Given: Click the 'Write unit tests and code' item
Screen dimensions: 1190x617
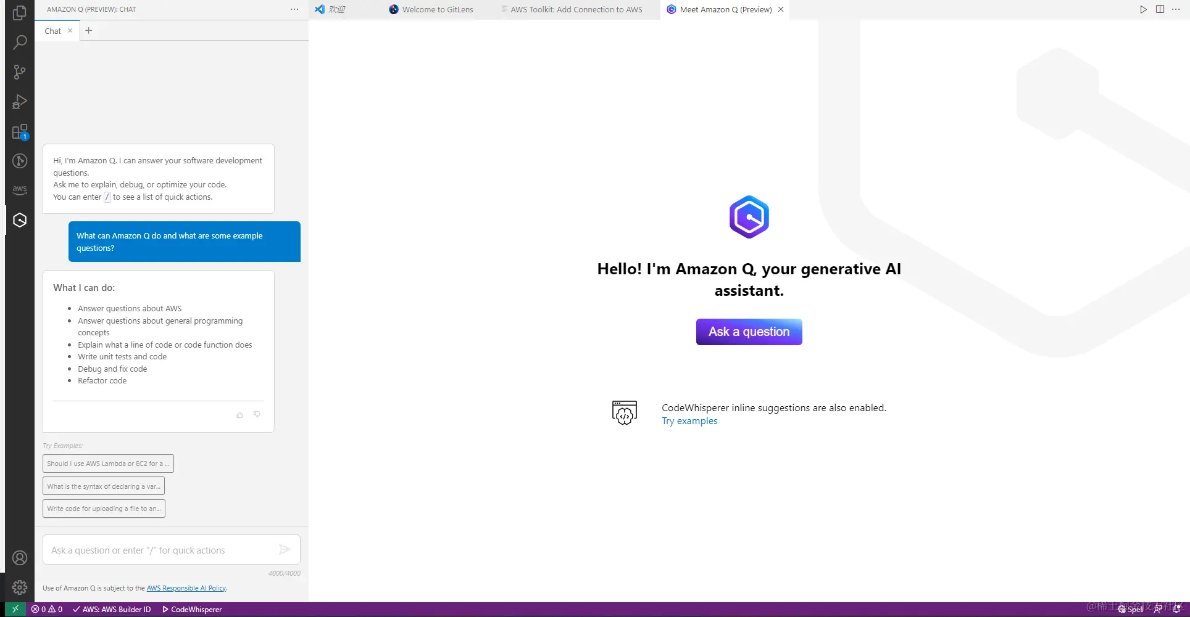Looking at the screenshot, I should tap(122, 356).
